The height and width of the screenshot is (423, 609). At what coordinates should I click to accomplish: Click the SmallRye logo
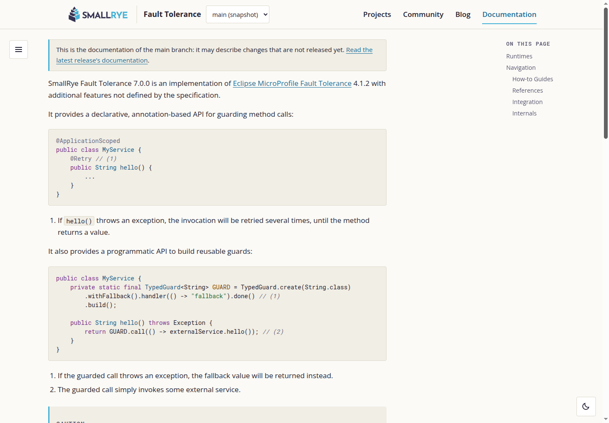(x=98, y=14)
